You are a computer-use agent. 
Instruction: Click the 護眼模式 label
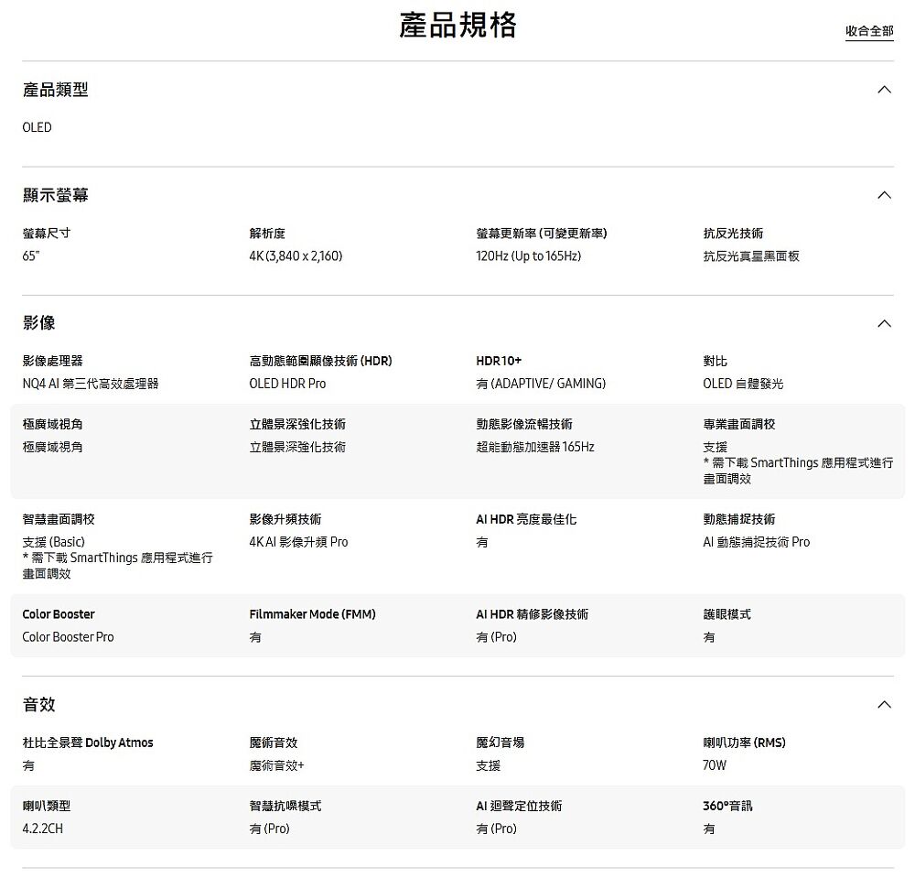[x=727, y=614]
